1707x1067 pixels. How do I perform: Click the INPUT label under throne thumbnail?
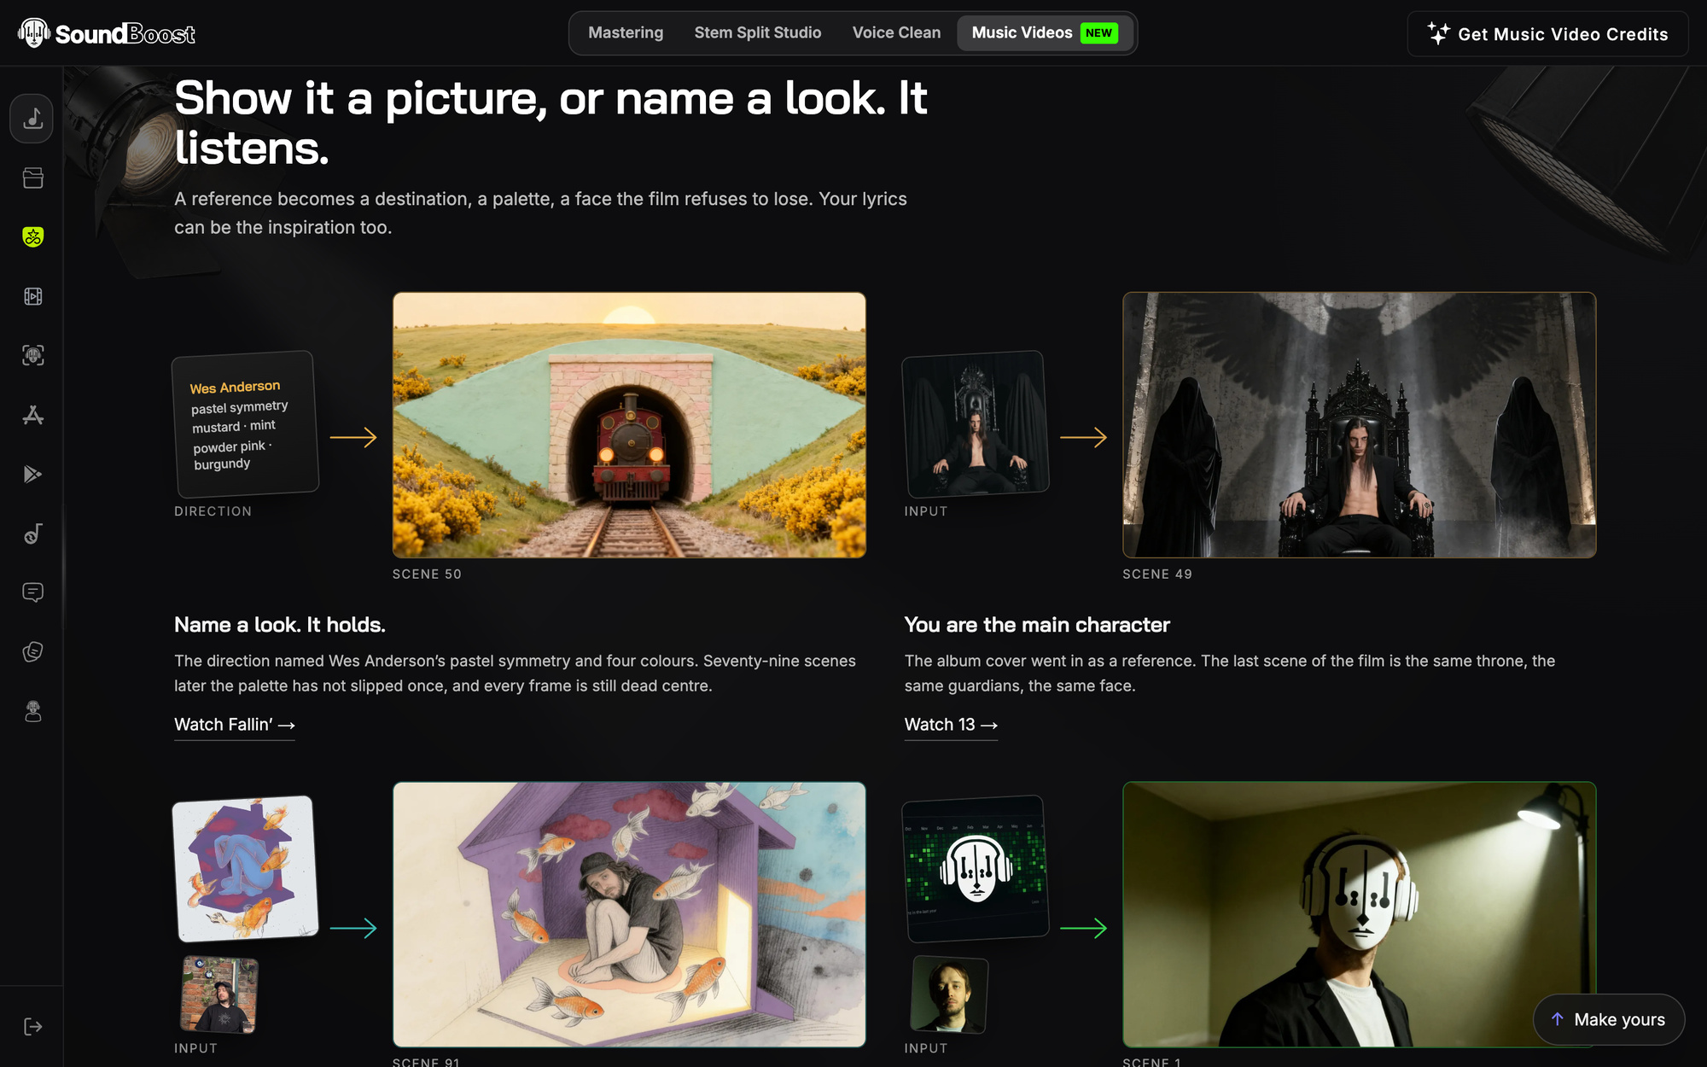[x=926, y=511]
